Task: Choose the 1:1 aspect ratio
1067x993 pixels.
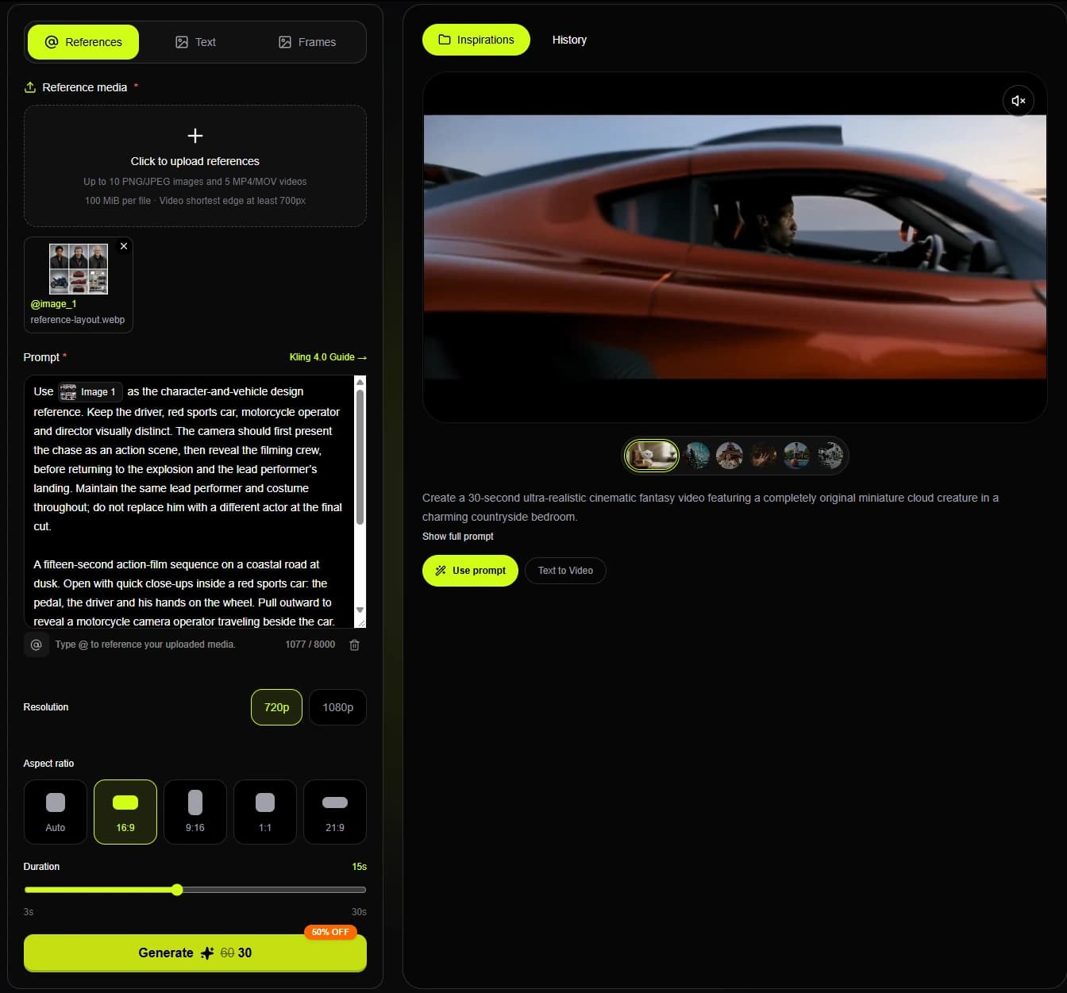Action: [x=265, y=811]
